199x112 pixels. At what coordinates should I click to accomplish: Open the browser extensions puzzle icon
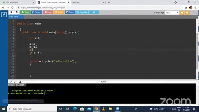[x=186, y=7]
